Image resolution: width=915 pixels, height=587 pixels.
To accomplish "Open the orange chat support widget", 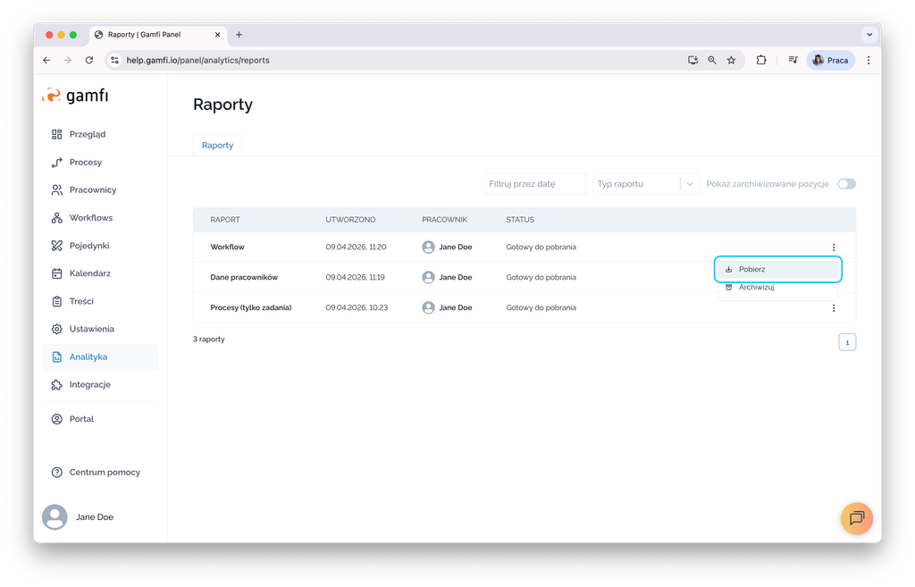I will click(x=856, y=518).
